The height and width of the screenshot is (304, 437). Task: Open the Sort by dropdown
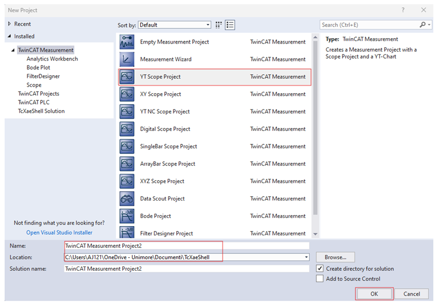pos(175,25)
